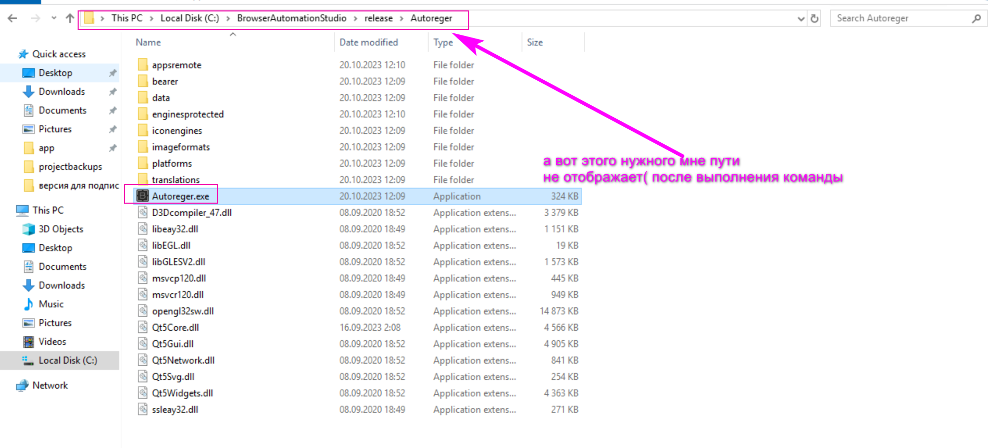Sort files by Size column
The height and width of the screenshot is (448, 988).
point(535,42)
